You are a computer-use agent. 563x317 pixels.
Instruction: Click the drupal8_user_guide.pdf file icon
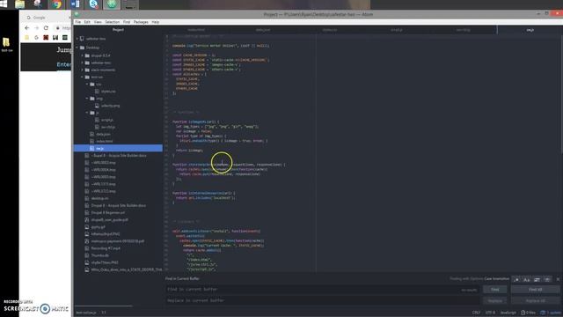[x=87, y=219]
